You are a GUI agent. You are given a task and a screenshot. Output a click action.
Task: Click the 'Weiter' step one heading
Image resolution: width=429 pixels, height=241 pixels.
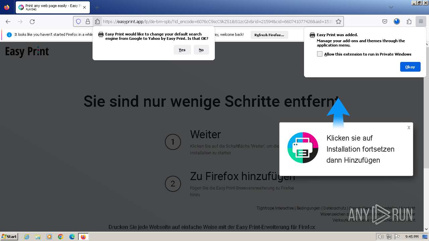pos(205,134)
